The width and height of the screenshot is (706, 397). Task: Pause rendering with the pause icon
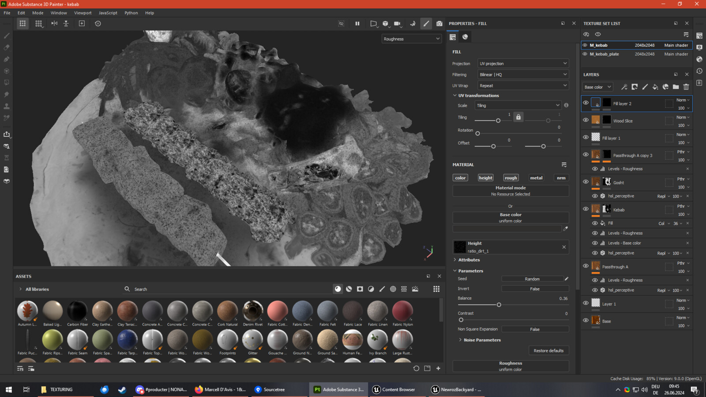[x=357, y=23]
